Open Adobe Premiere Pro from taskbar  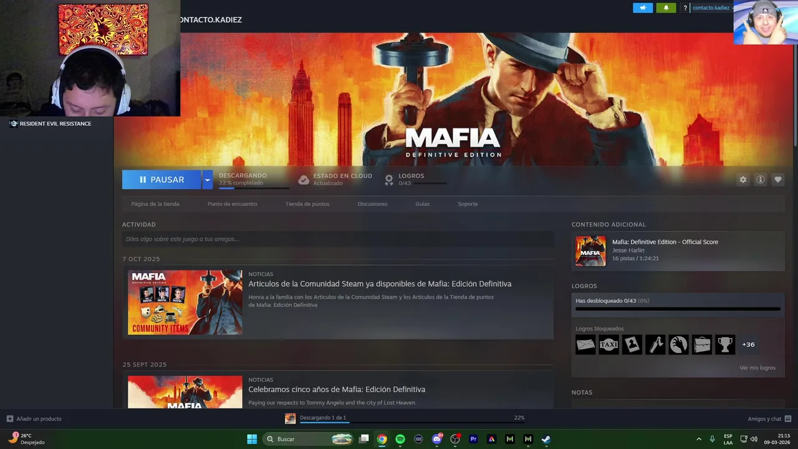click(x=473, y=439)
